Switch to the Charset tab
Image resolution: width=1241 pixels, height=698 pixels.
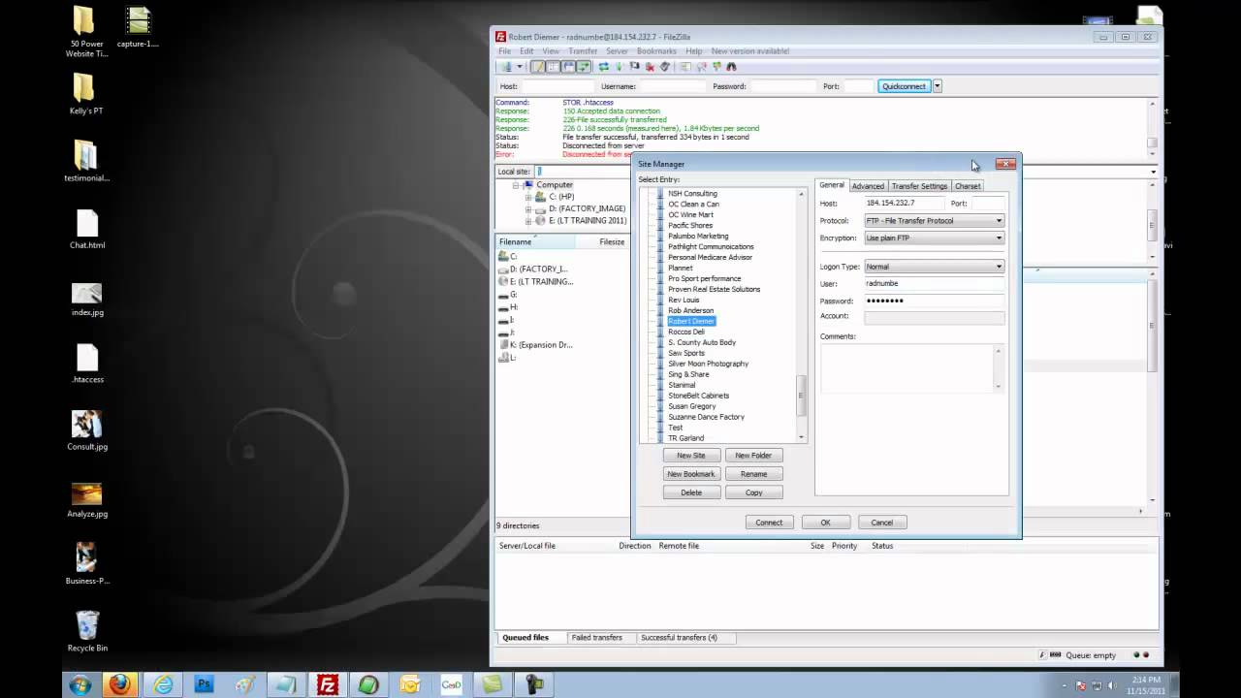968,186
